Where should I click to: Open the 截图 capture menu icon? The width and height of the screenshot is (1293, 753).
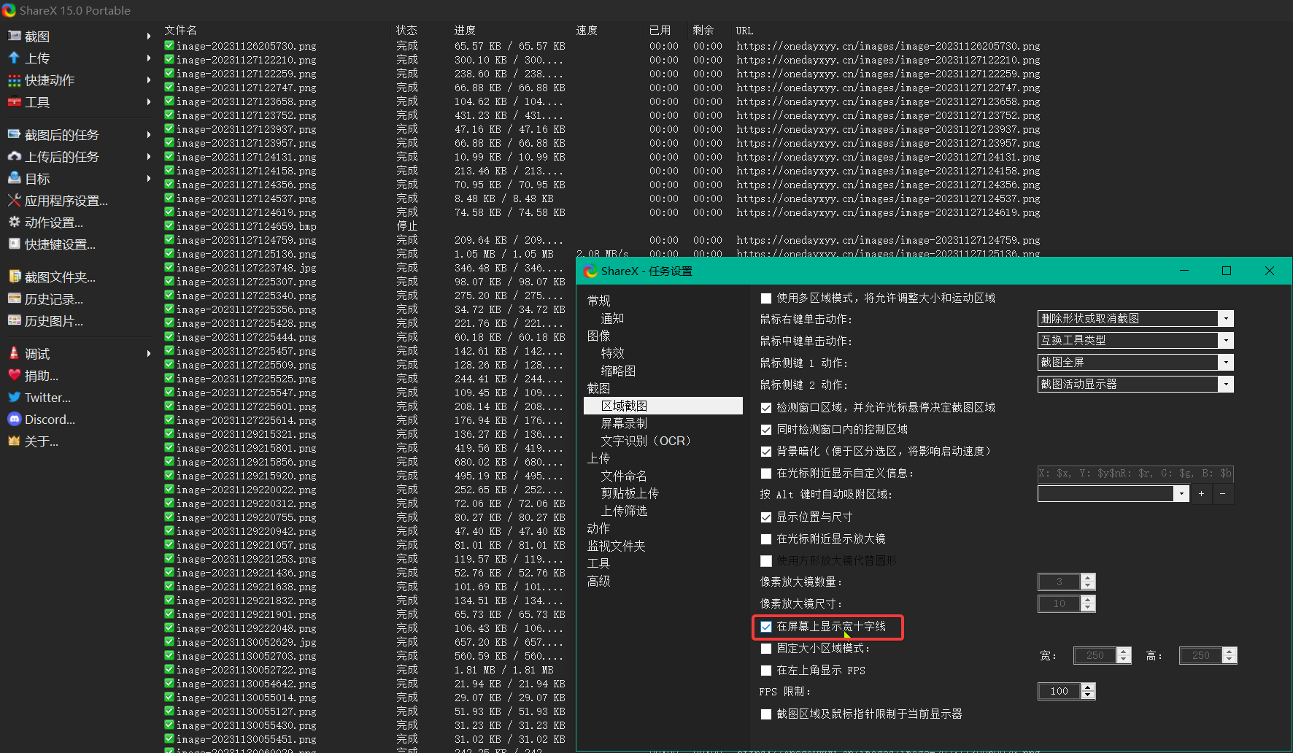(x=14, y=36)
